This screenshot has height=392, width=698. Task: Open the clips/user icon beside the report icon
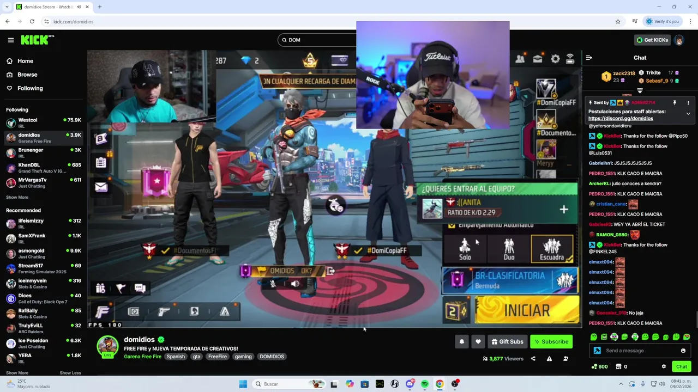click(x=565, y=359)
